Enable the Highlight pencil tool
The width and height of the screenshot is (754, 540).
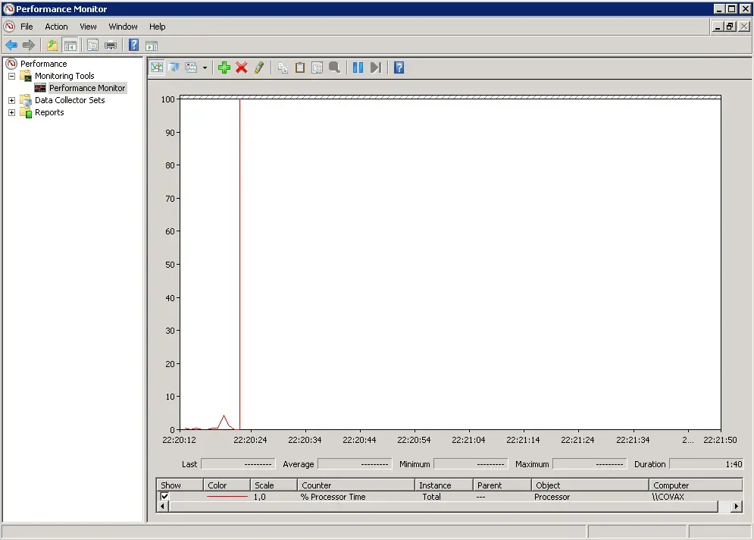[x=259, y=67]
